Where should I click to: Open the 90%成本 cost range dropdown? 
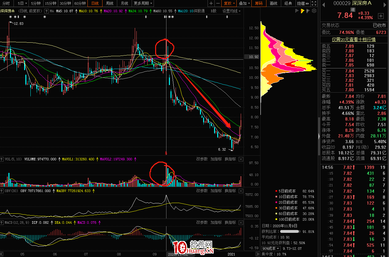271,249
